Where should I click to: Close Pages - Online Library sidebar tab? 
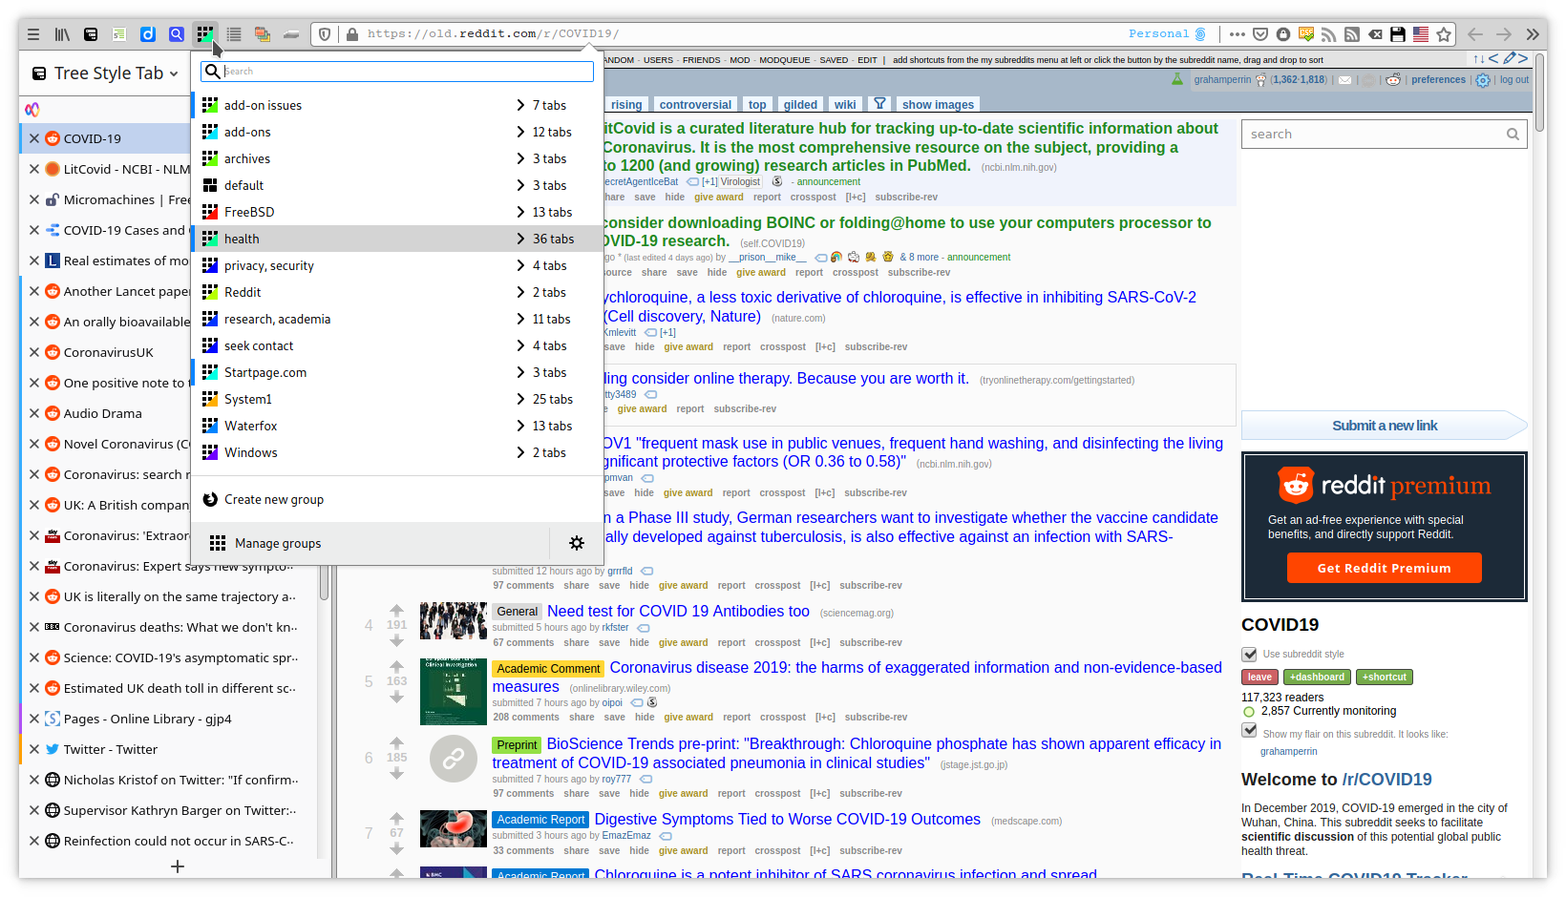(34, 719)
